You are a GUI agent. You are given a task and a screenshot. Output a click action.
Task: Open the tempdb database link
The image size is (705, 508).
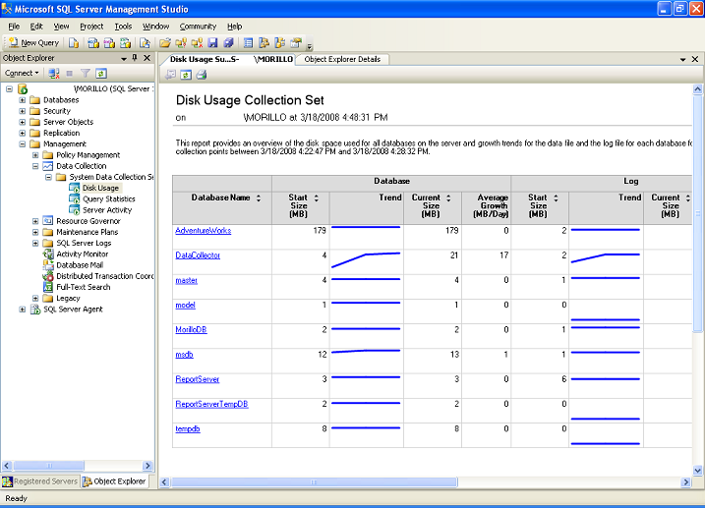(x=188, y=429)
